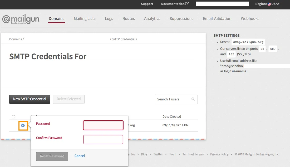
Task: Open the Domains tab
Action: click(56, 19)
